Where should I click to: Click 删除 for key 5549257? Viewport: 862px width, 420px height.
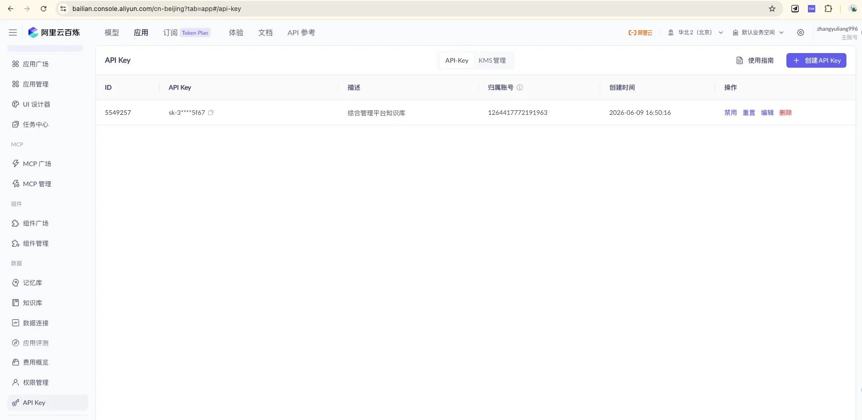(x=785, y=113)
